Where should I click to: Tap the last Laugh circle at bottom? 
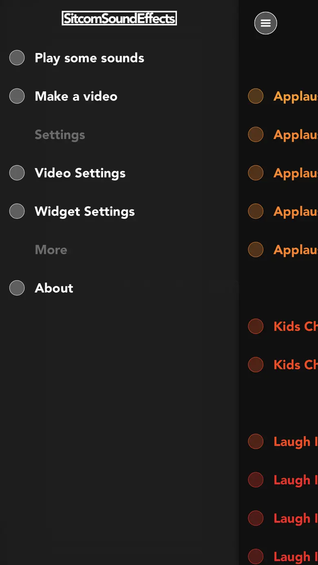[256, 556]
